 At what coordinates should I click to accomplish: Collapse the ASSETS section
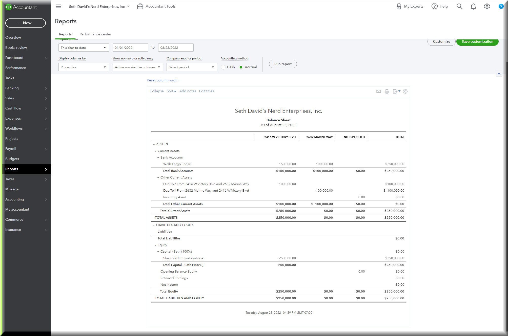coord(154,144)
